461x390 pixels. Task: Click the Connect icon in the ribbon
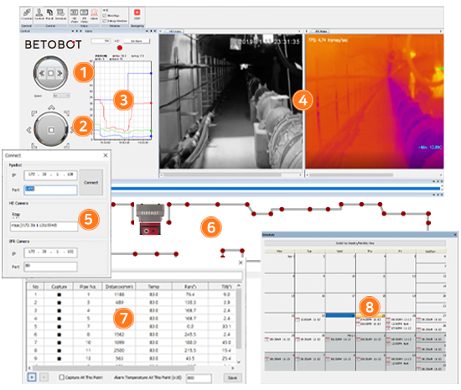click(x=27, y=13)
